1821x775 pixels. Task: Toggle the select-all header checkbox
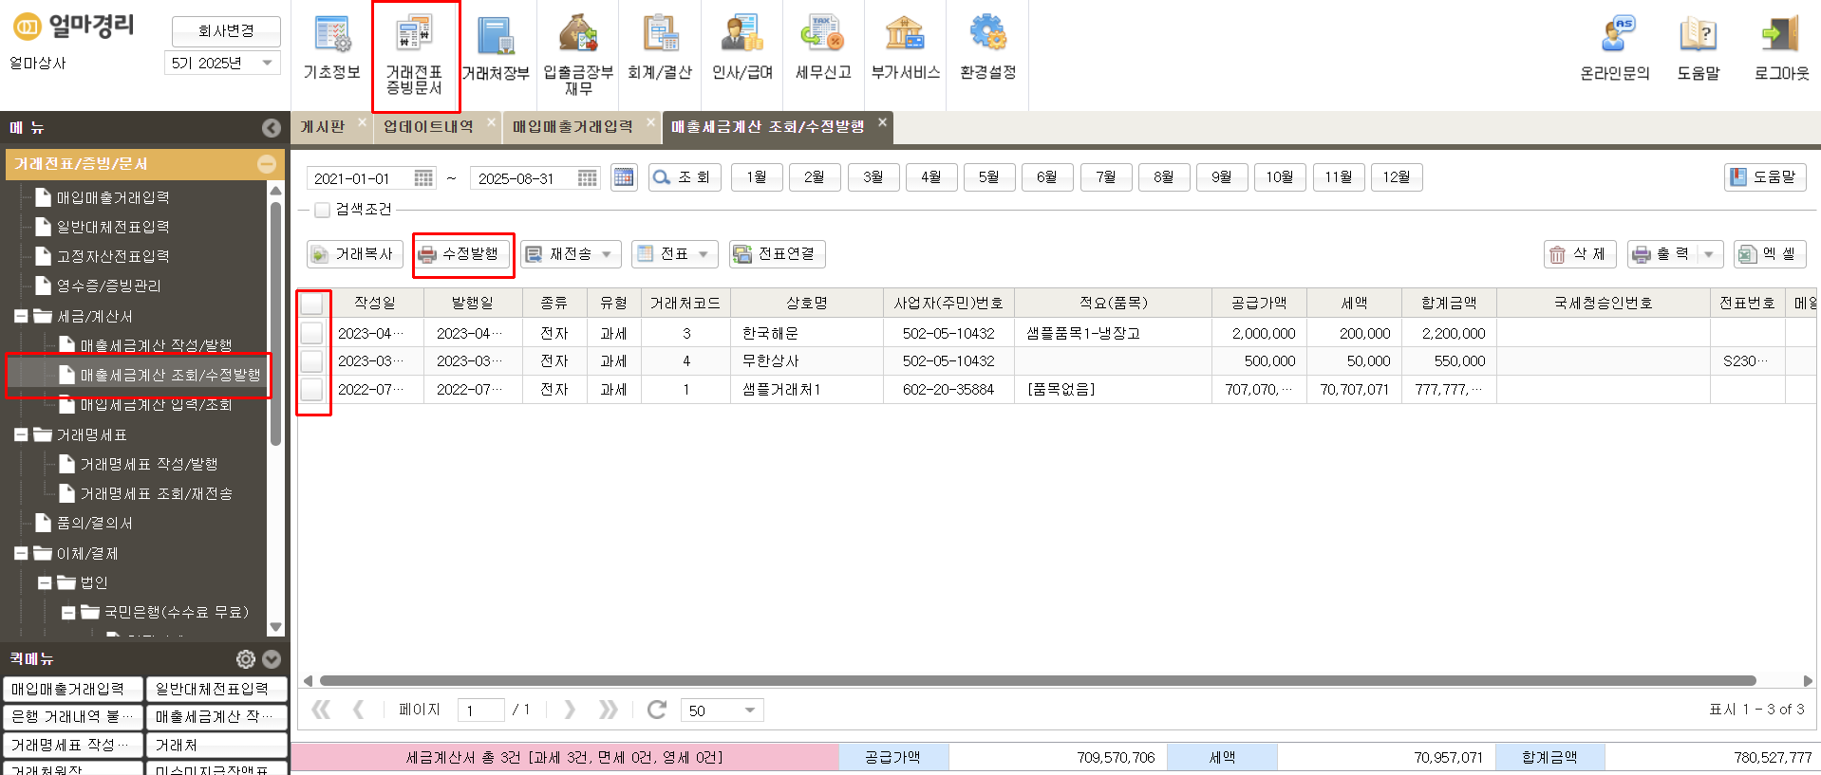(311, 304)
